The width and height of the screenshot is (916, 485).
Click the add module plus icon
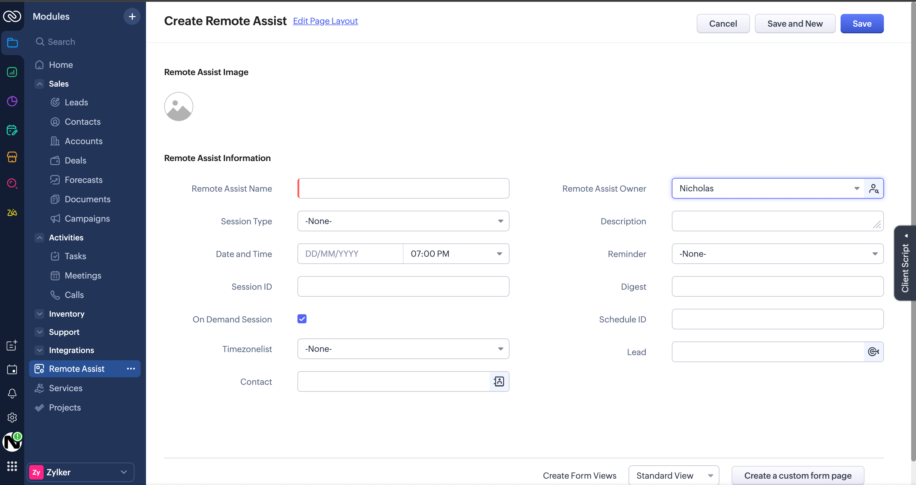132,17
